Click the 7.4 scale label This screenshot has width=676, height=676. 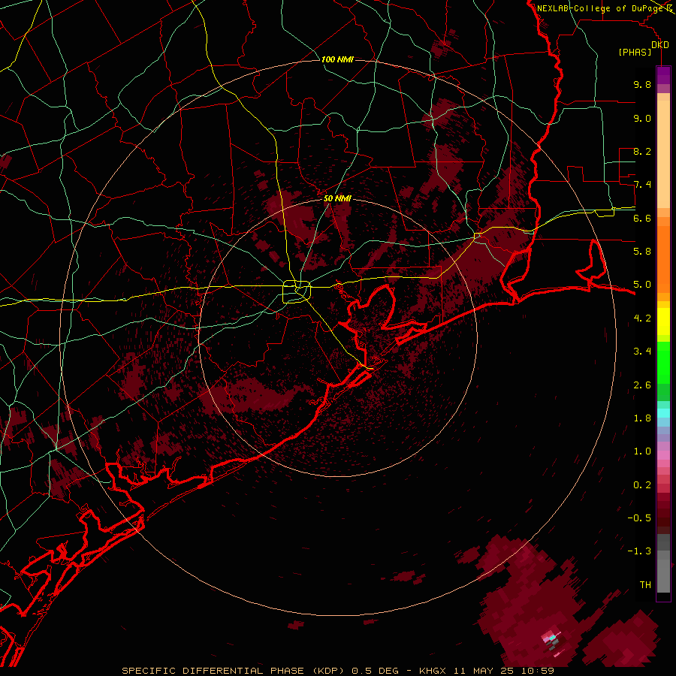coord(642,185)
